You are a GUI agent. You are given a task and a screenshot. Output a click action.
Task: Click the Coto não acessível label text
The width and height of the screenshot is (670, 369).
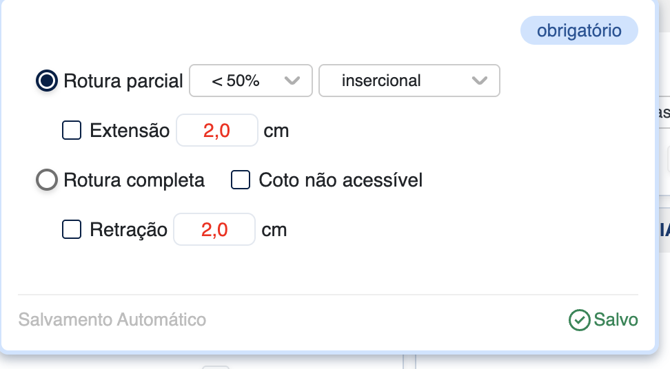(x=341, y=180)
